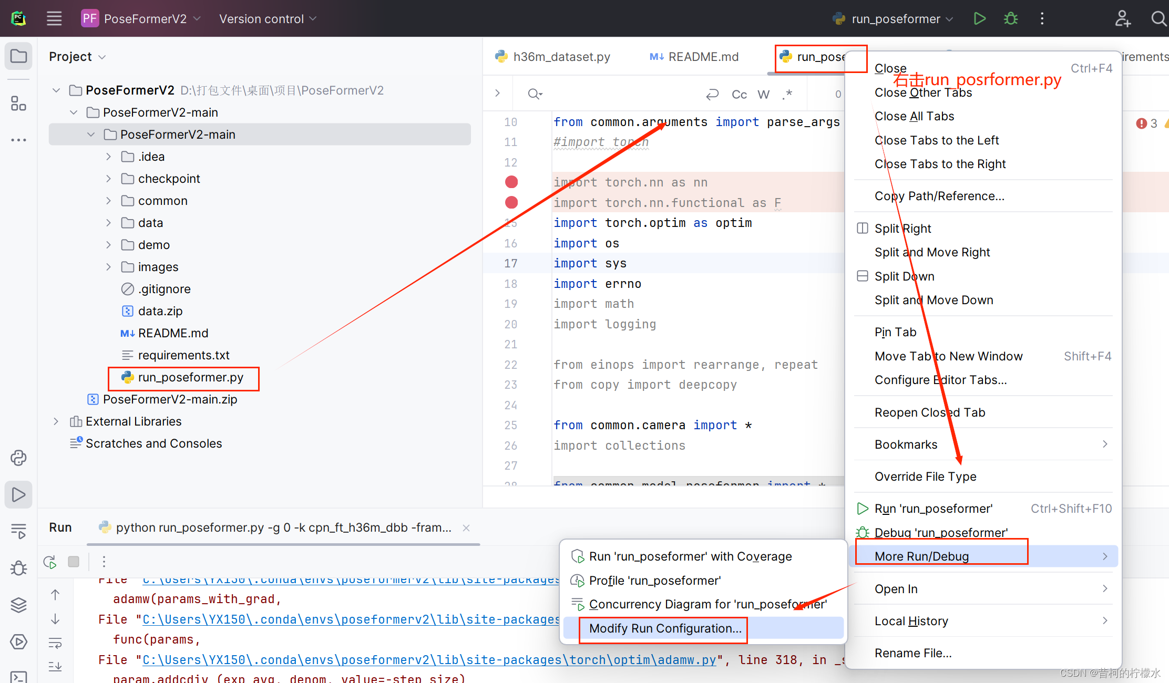Toggle breakpoint on torch.nn import line
The height and width of the screenshot is (683, 1169).
pos(511,182)
